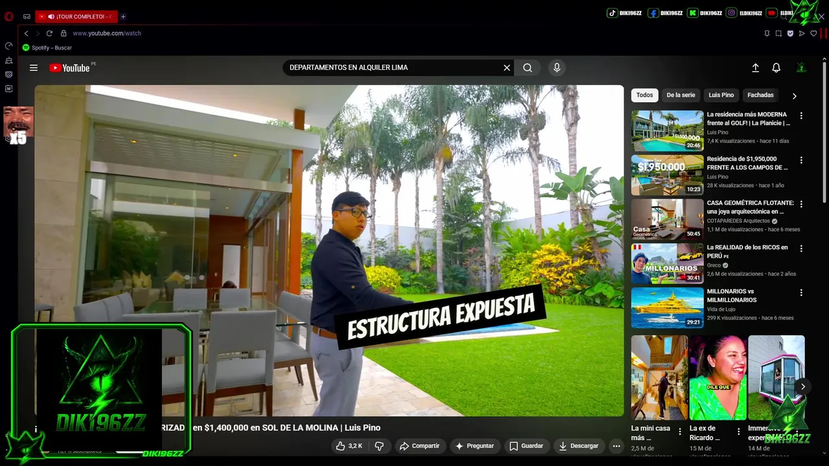Open the send/flow arrow icon
This screenshot has width=829, height=466.
pyautogui.click(x=802, y=33)
